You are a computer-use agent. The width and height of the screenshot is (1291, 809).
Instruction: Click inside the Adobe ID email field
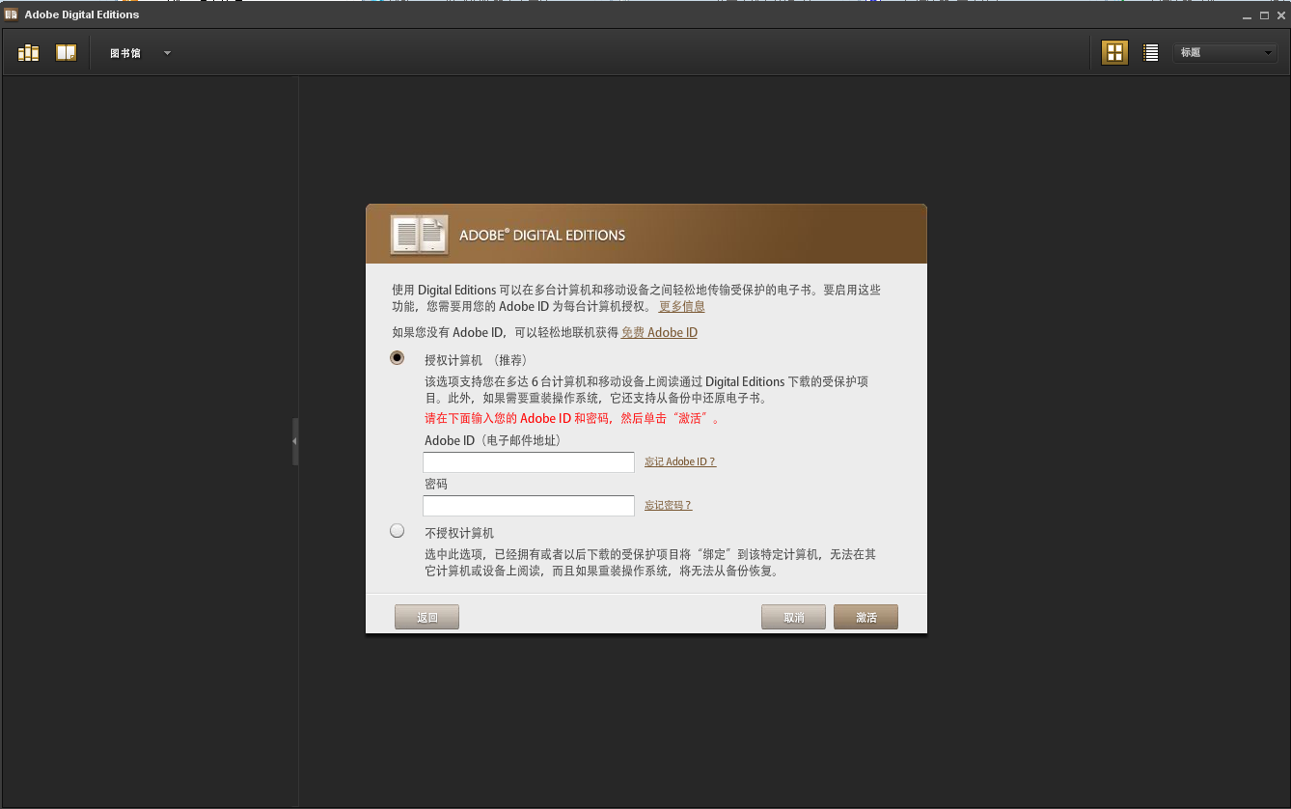click(x=528, y=461)
